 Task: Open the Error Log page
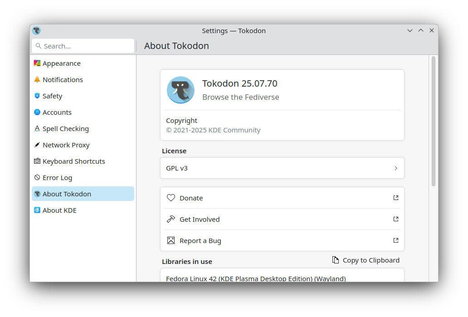[x=83, y=178]
